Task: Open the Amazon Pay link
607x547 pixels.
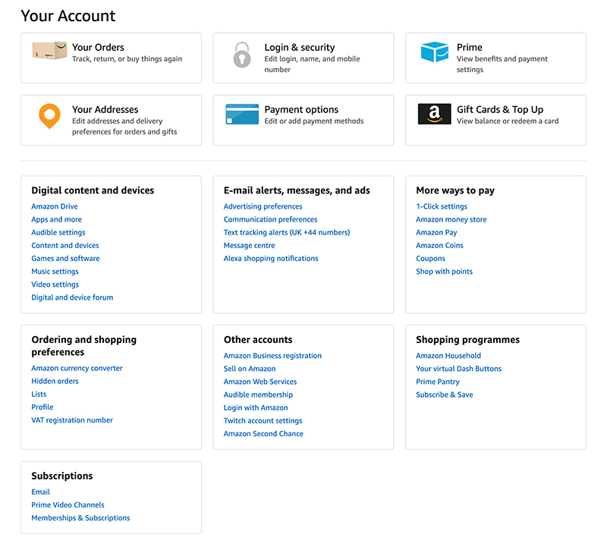Action: pyautogui.click(x=436, y=232)
